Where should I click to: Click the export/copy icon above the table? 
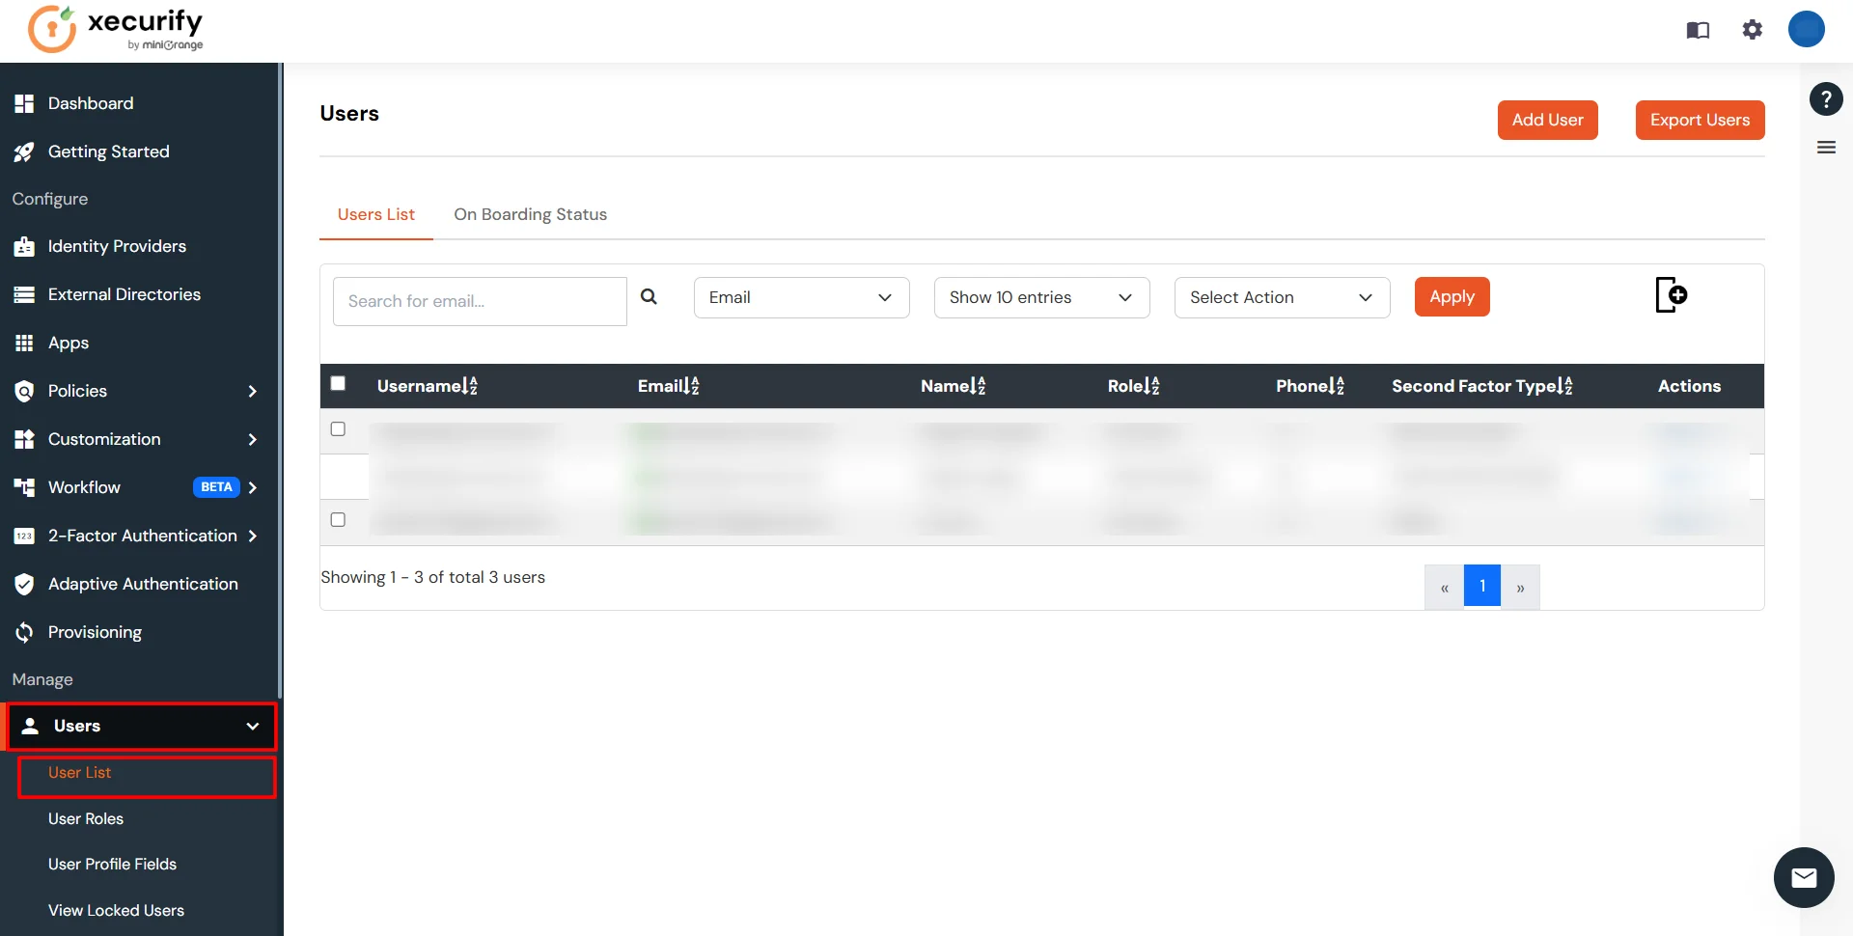coord(1672,294)
